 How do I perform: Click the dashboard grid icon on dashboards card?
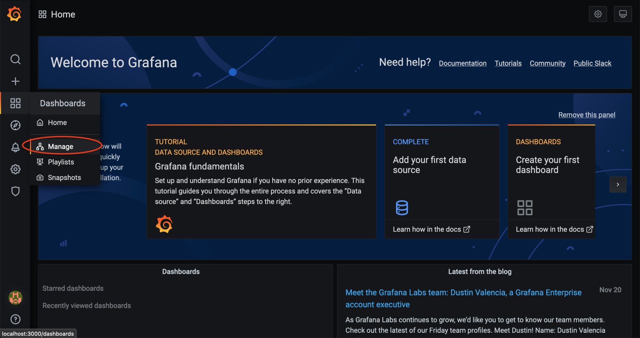pos(525,208)
